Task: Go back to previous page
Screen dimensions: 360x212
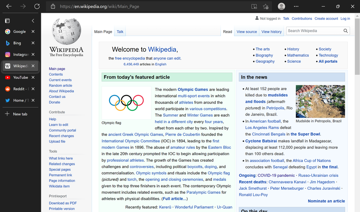Action: [x=9, y=6]
